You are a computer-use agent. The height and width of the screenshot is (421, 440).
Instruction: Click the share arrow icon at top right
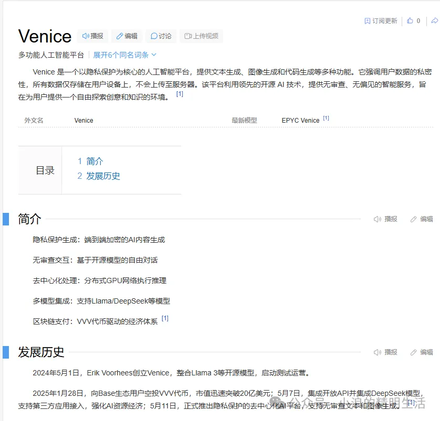click(x=434, y=21)
